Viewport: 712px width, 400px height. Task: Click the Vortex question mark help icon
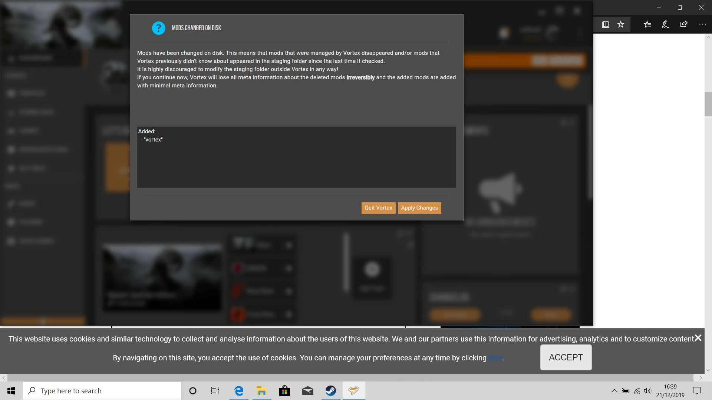[x=158, y=28]
